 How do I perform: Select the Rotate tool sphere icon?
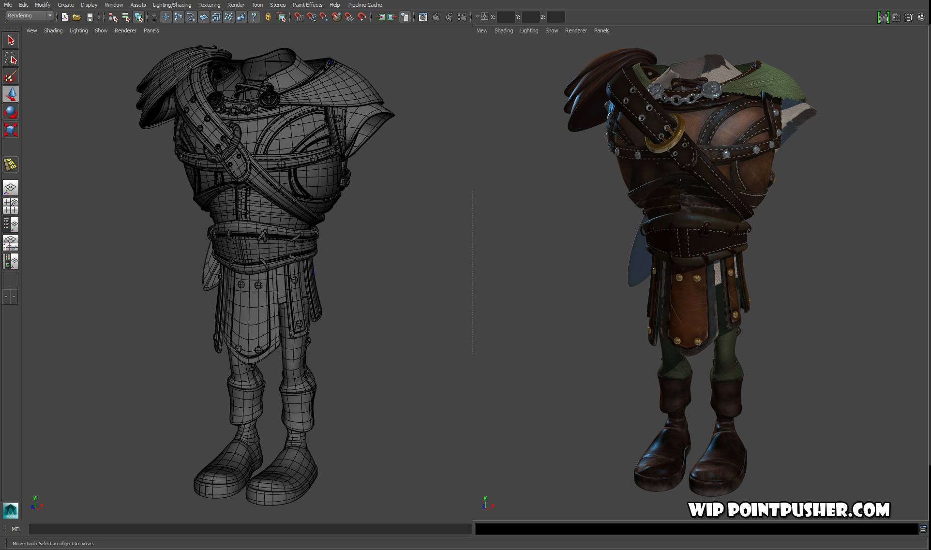click(x=11, y=112)
